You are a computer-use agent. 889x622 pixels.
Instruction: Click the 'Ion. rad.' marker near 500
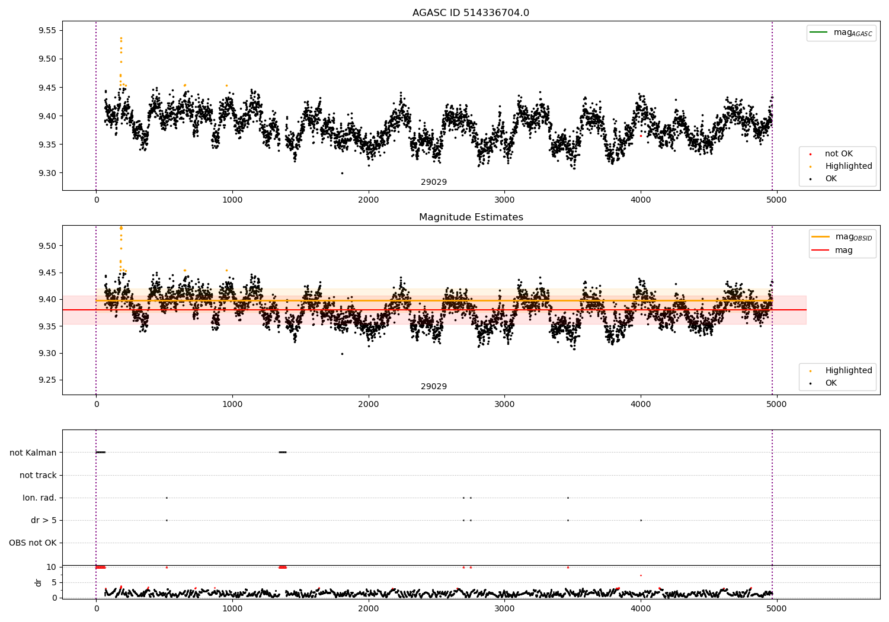point(167,498)
